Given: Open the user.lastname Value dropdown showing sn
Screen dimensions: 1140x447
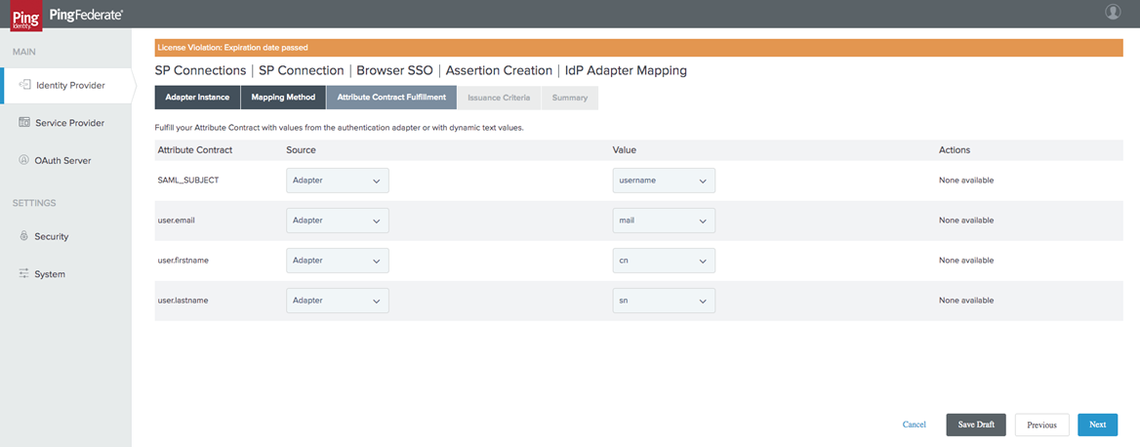Looking at the screenshot, I should [664, 301].
